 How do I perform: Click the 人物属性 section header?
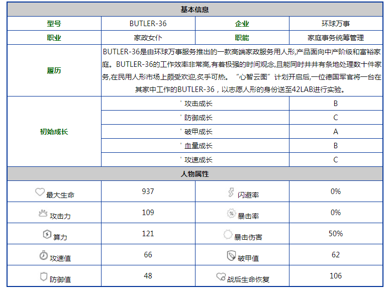(x=195, y=173)
